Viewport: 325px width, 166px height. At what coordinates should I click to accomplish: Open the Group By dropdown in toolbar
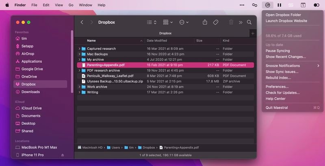[x=168, y=22]
